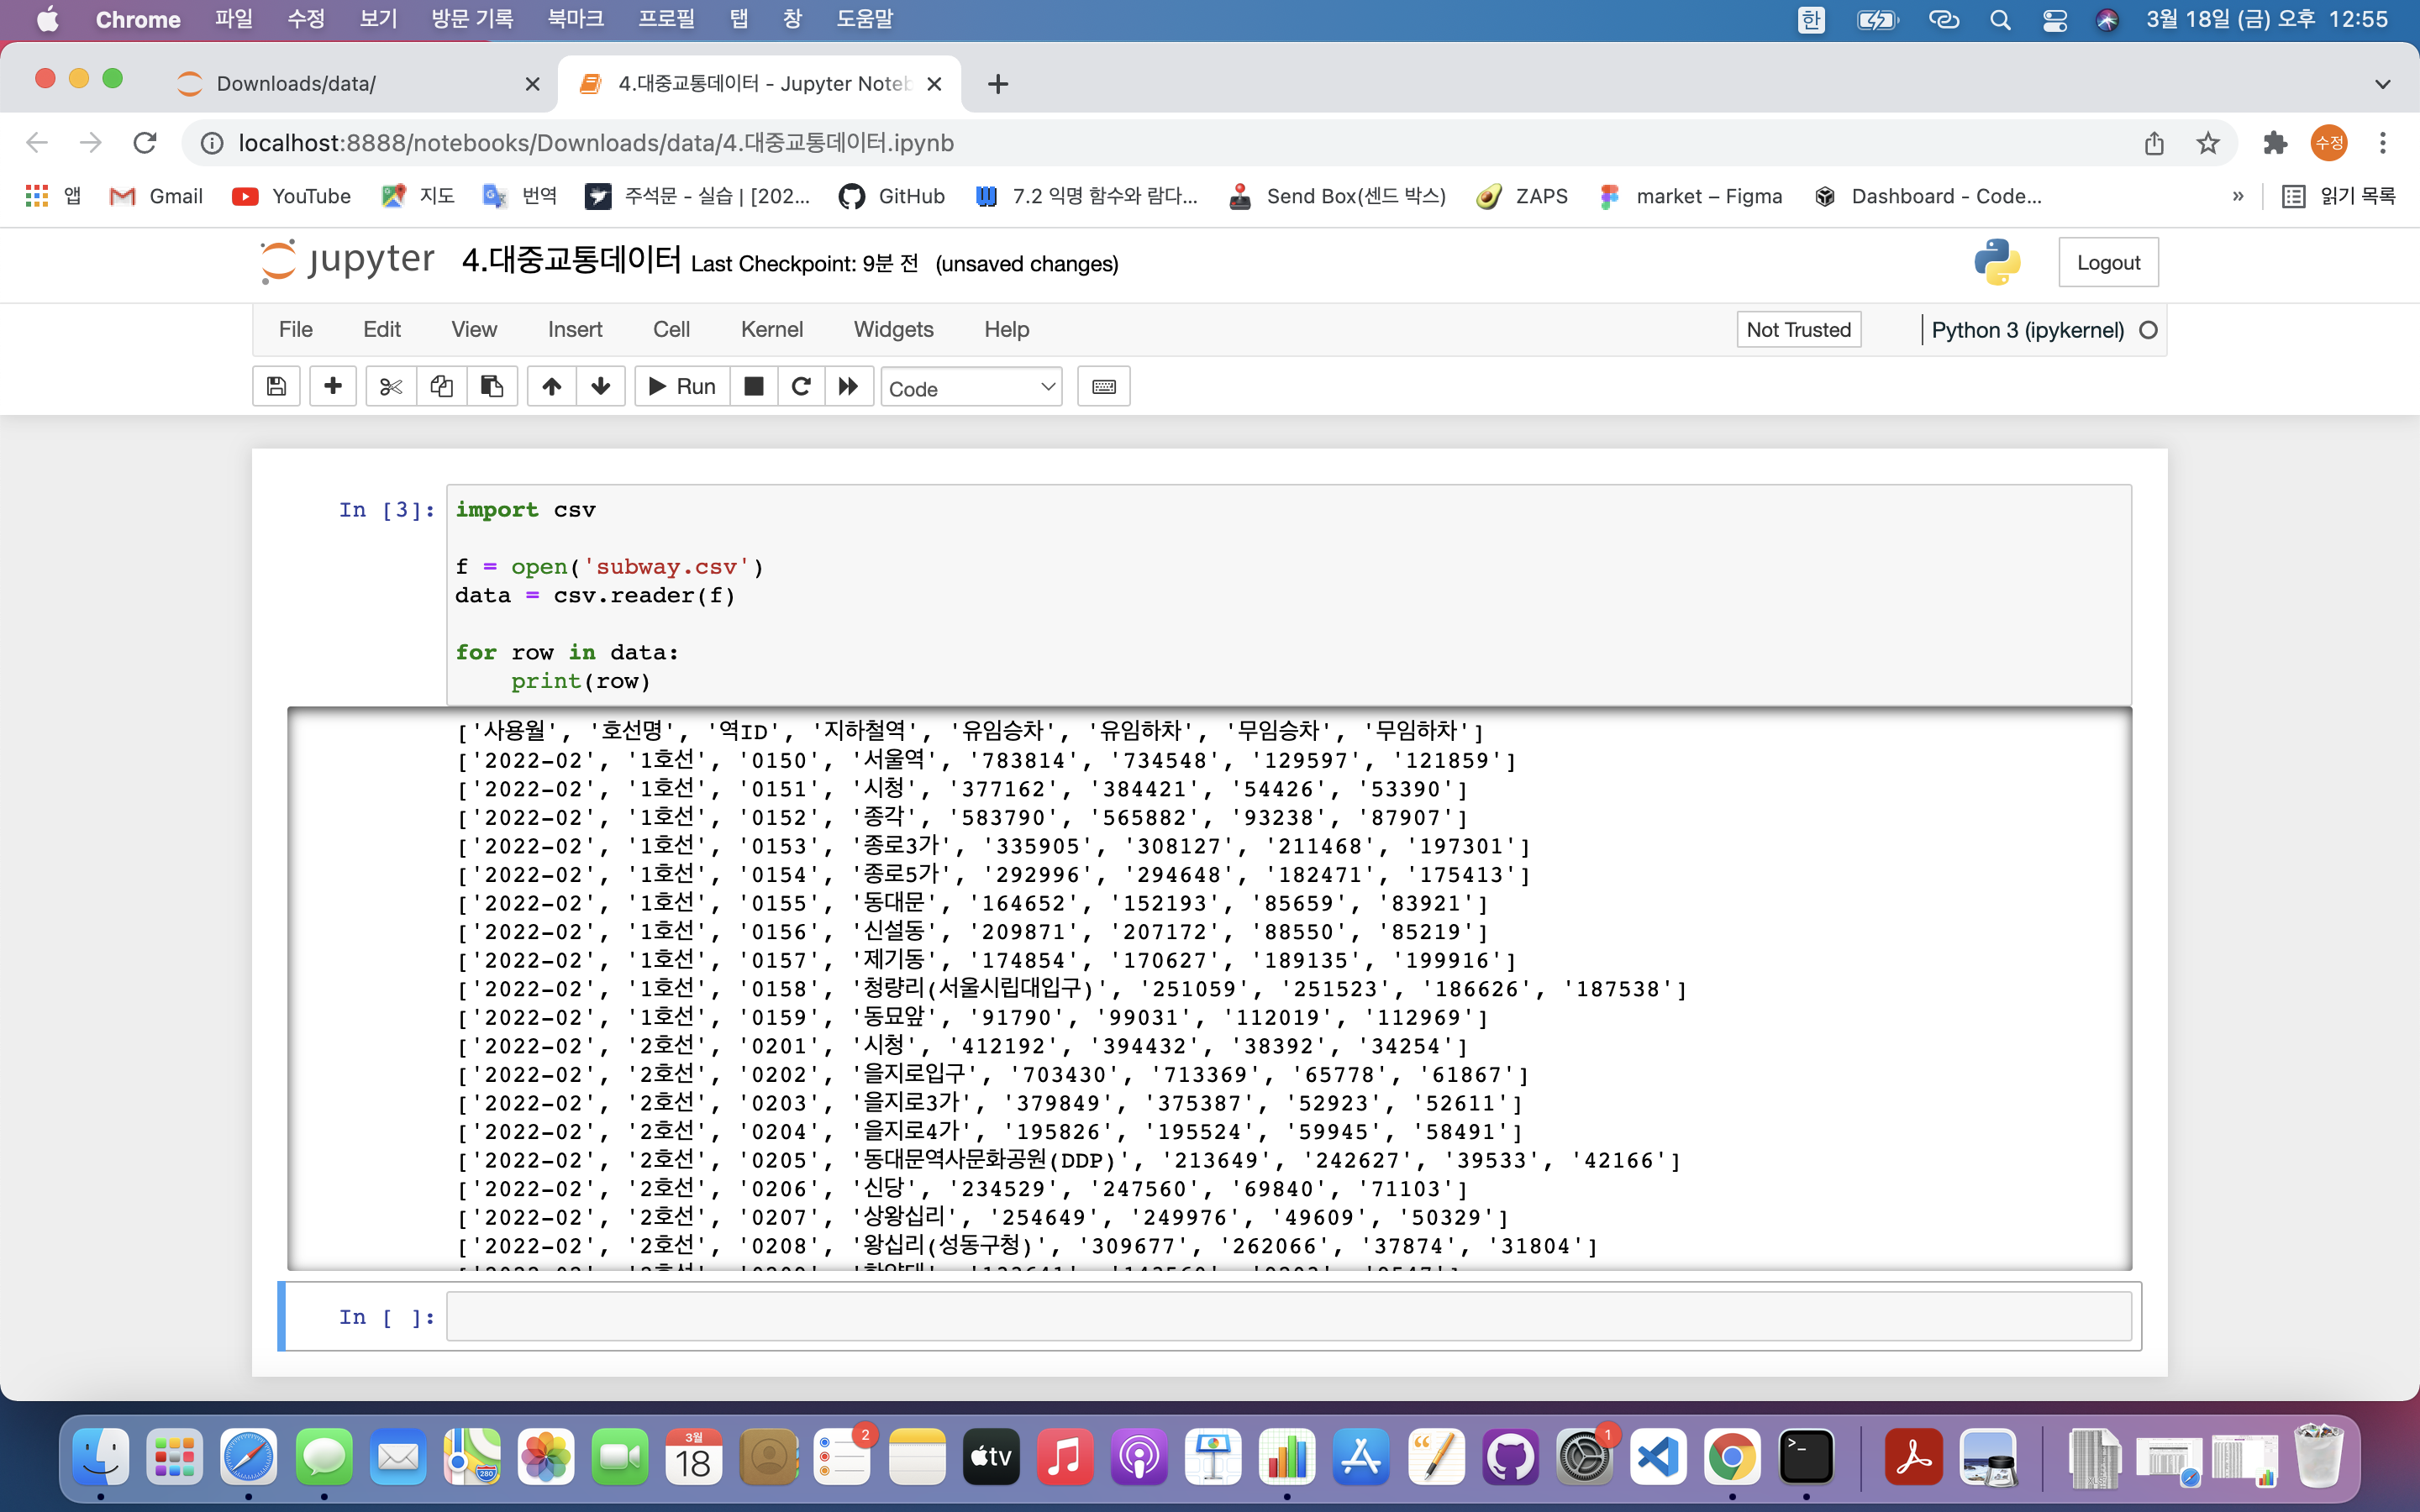Move the selected cell up

click(x=551, y=386)
